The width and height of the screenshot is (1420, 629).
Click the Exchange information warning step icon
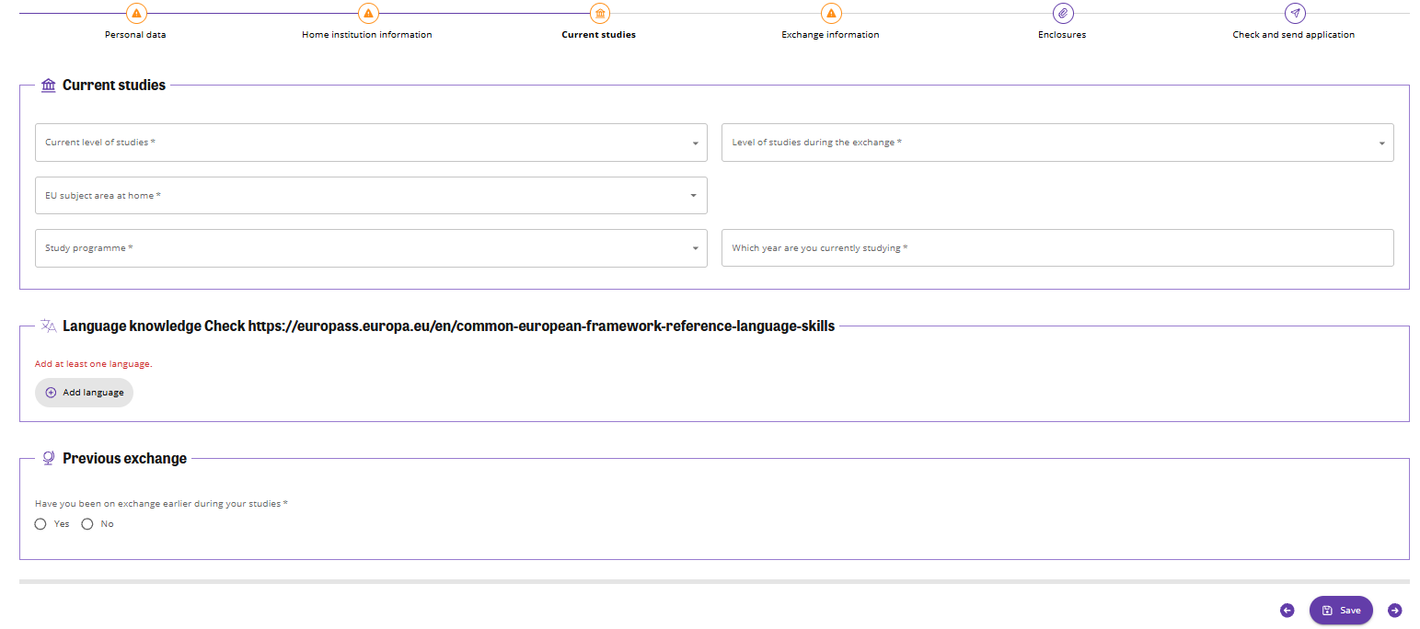(x=831, y=14)
